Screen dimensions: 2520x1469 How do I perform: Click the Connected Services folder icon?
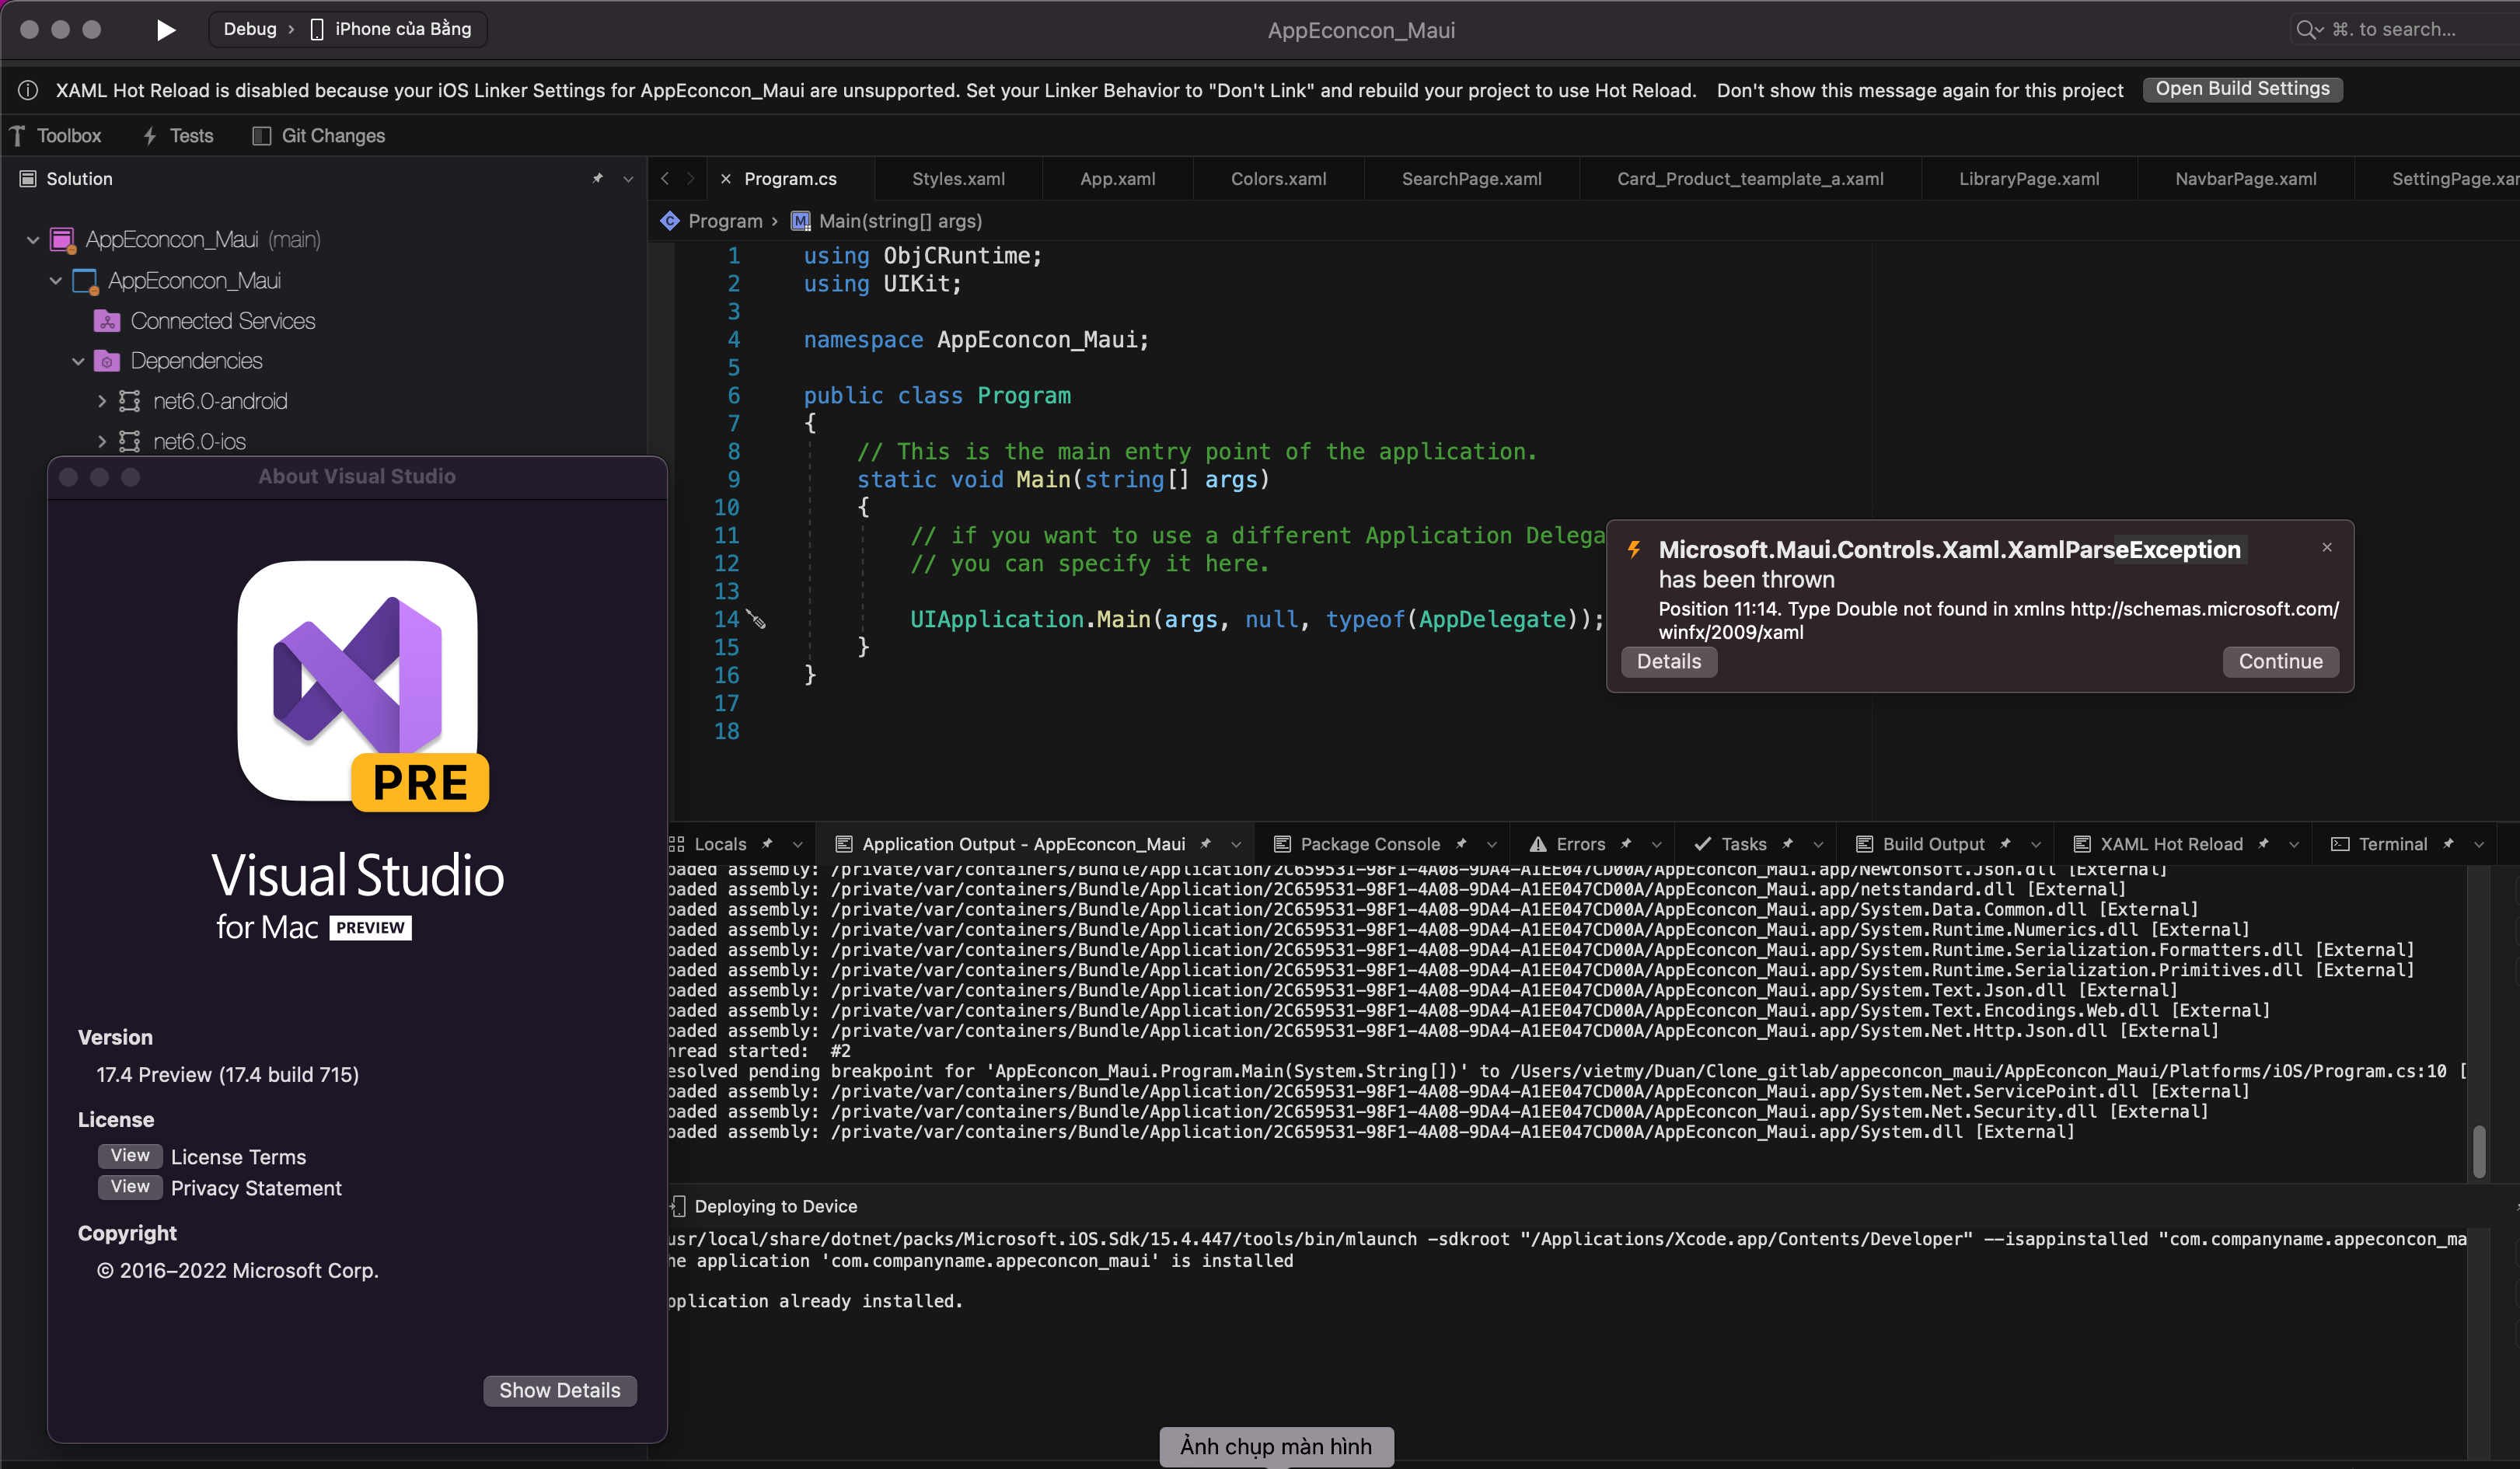pyautogui.click(x=107, y=321)
